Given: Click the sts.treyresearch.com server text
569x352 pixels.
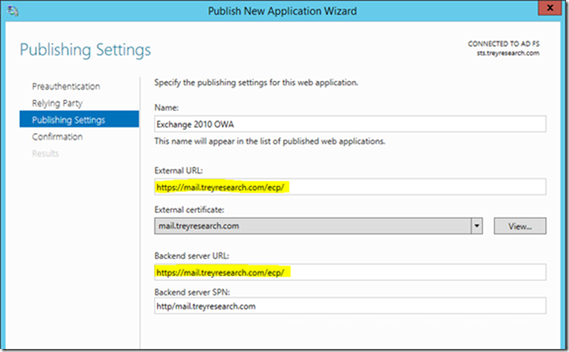Looking at the screenshot, I should coord(508,53).
